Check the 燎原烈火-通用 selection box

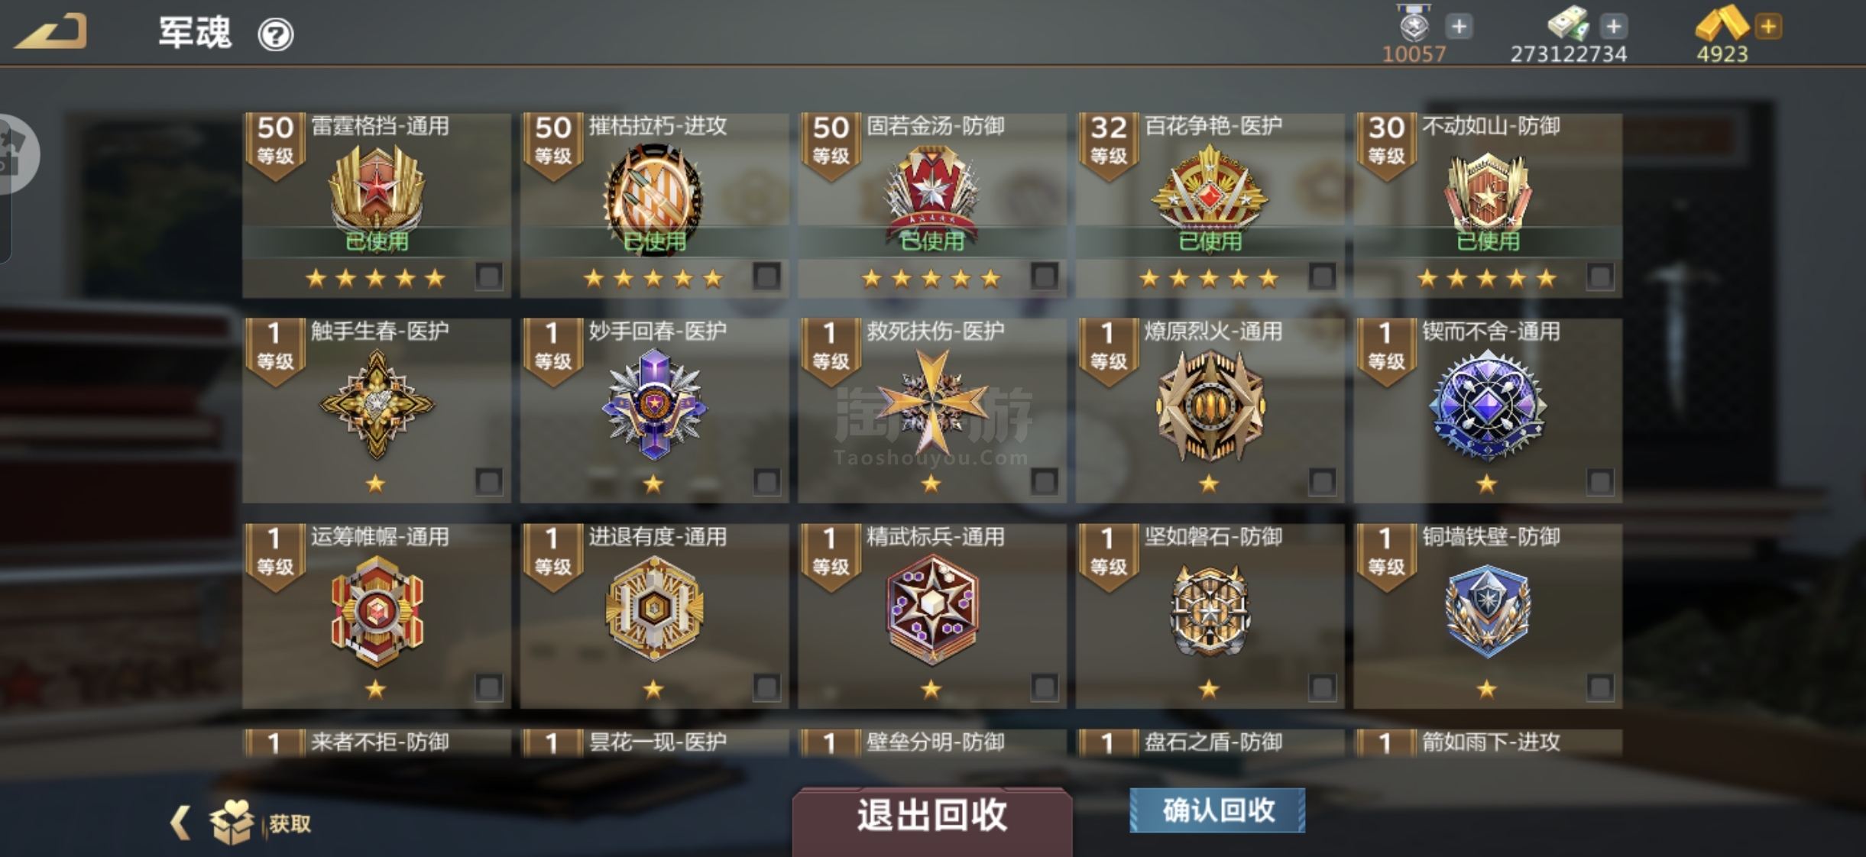1322,481
